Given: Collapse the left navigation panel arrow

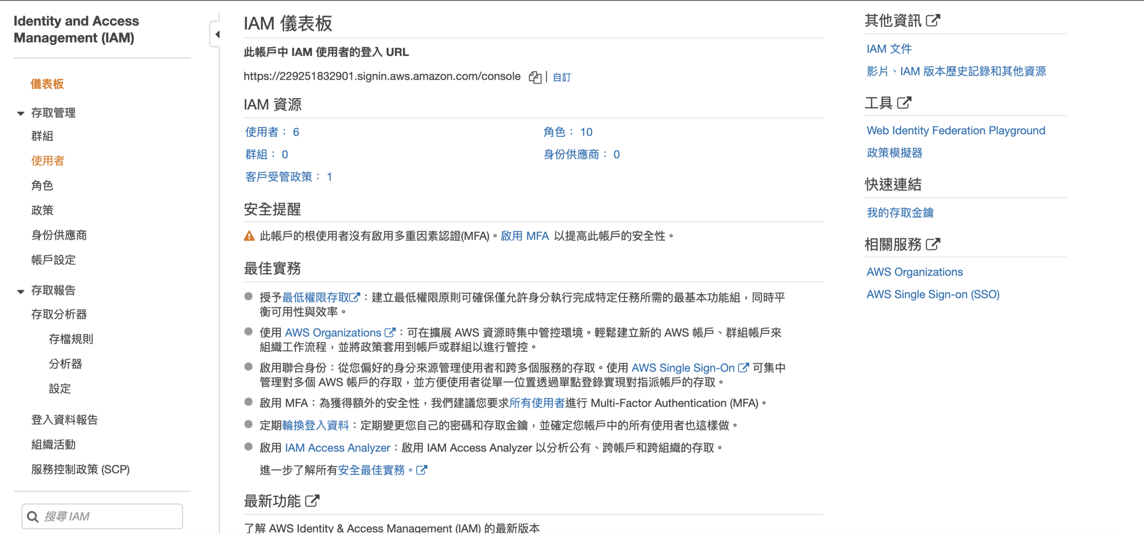Looking at the screenshot, I should coord(217,34).
